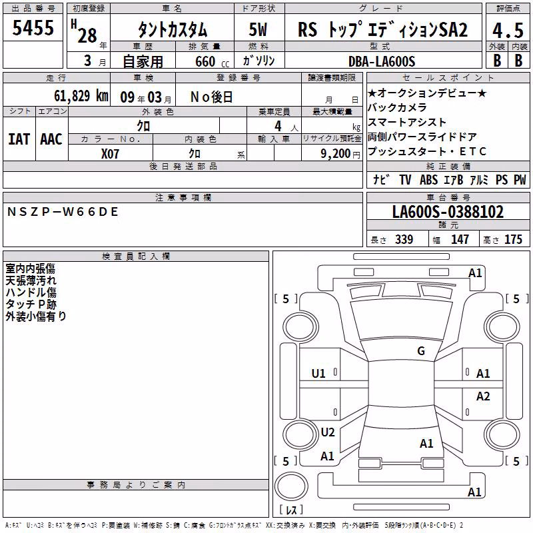The image size is (533, 533).
Task: Select exterior color クロ under 外装色
Action: pyautogui.click(x=143, y=126)
